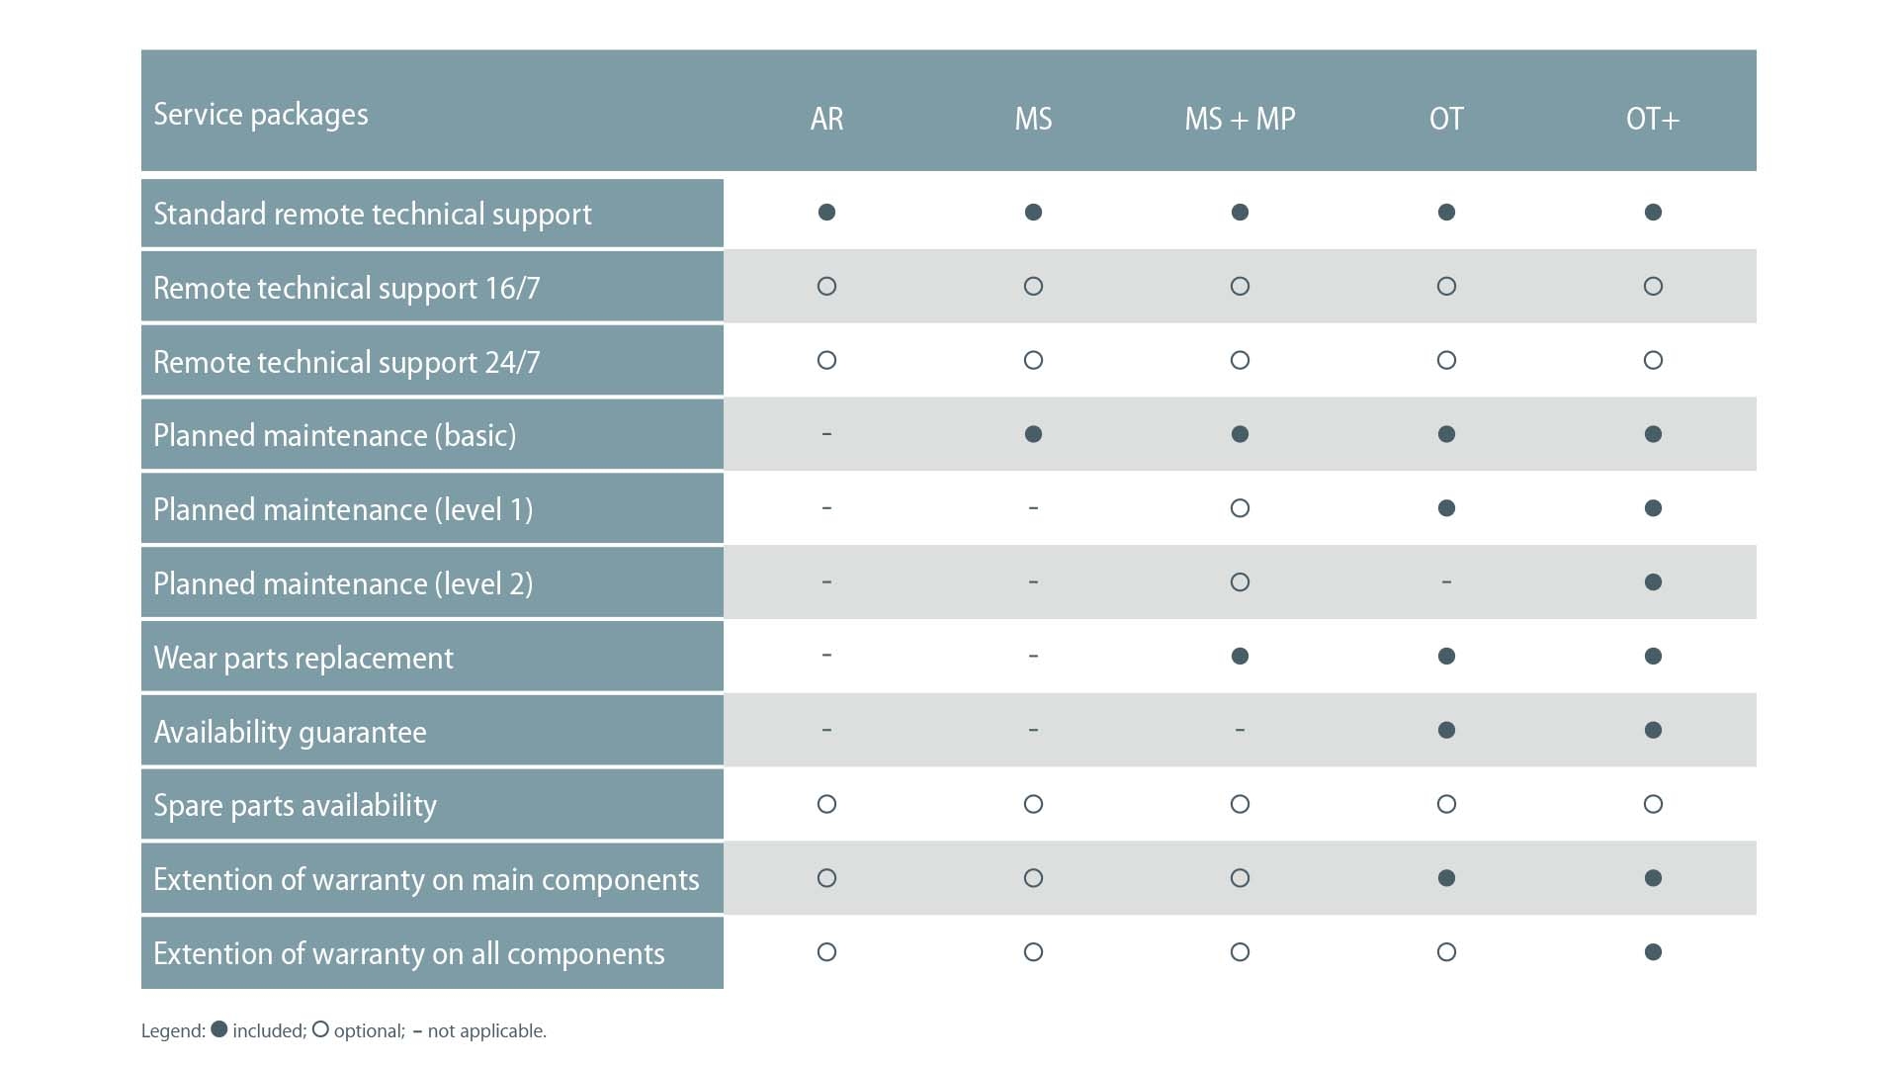Click the empty optional circle in the legend
The image size is (1898, 1068).
320,1029
